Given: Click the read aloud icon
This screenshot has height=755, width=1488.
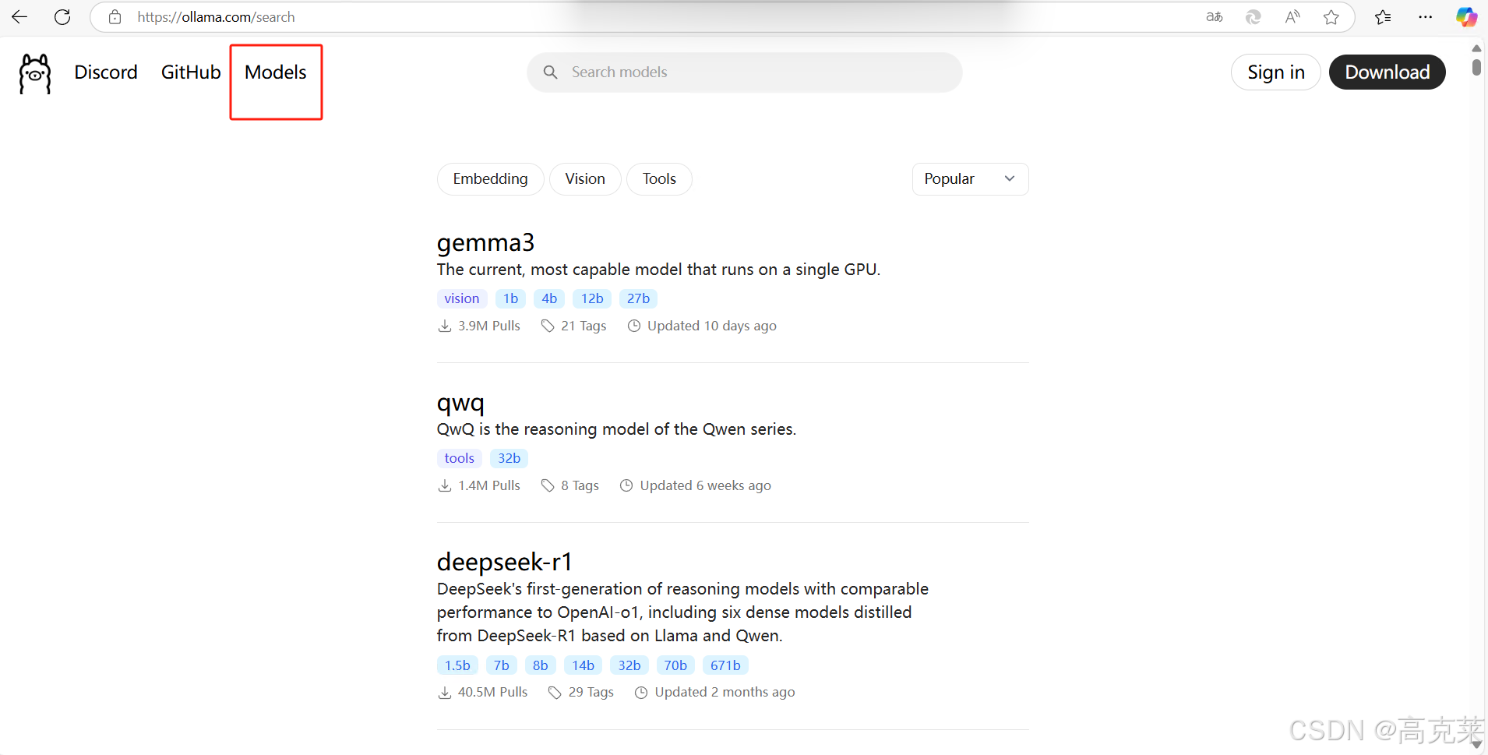Looking at the screenshot, I should (1292, 16).
